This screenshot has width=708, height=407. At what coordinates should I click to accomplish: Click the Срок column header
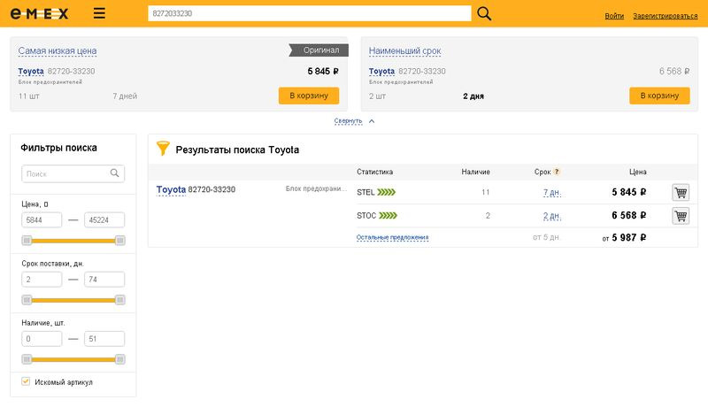pos(543,172)
